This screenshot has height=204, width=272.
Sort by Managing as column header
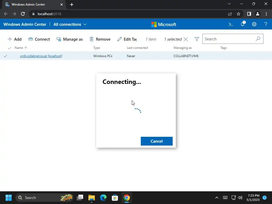[182, 48]
